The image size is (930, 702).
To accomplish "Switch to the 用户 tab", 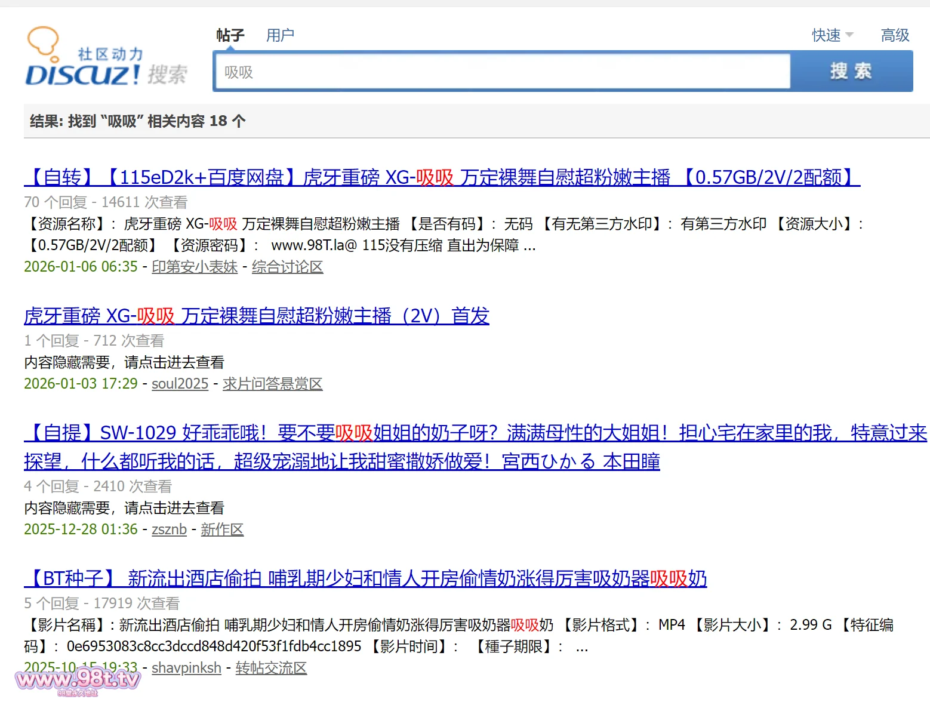I will [x=280, y=35].
